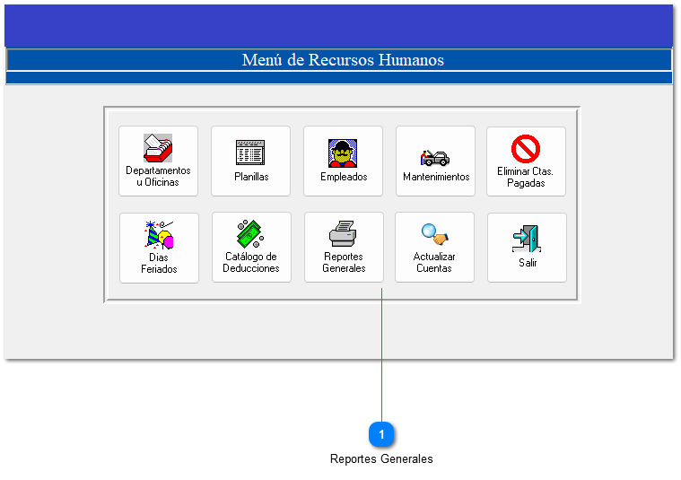Click the Actualizar Cuentas magnifier handshake icon
This screenshot has width=681, height=480.
[x=434, y=235]
